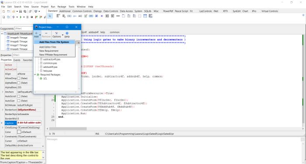Pick the TScrollBar component icon

point(118,16)
